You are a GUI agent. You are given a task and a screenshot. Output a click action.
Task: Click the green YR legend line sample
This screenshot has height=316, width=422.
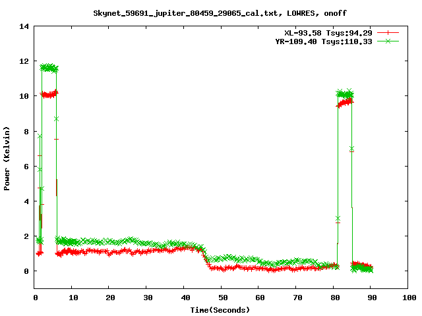[388, 41]
